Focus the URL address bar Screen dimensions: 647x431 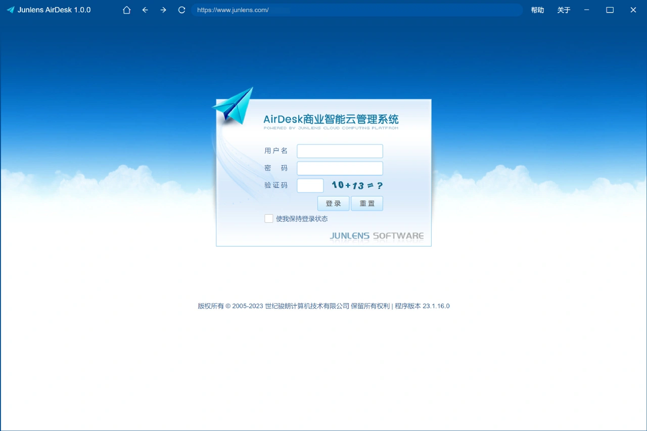pos(357,10)
